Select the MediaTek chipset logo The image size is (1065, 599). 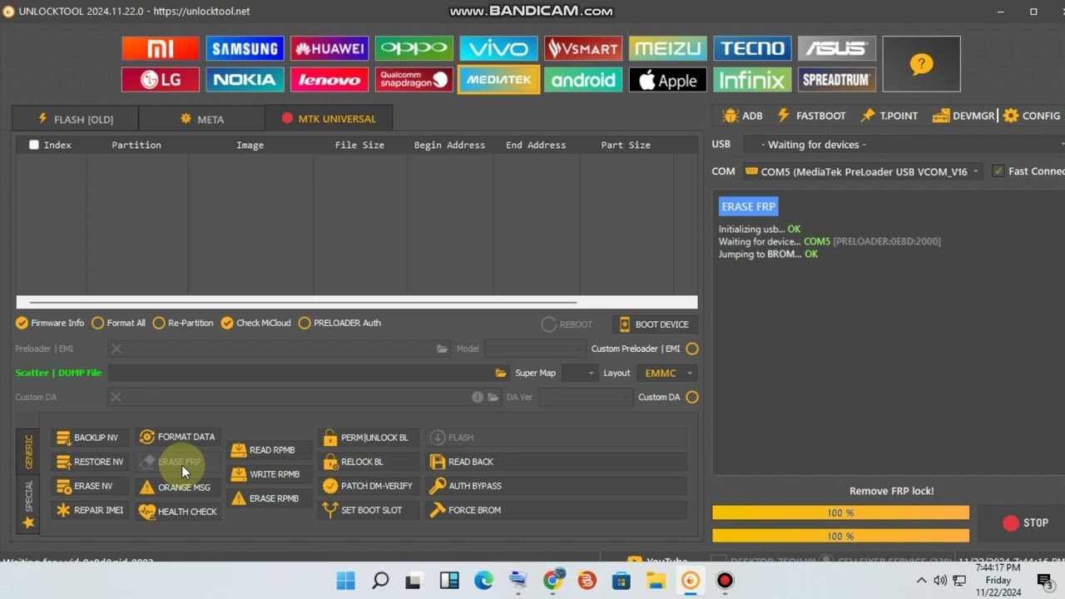click(x=498, y=80)
